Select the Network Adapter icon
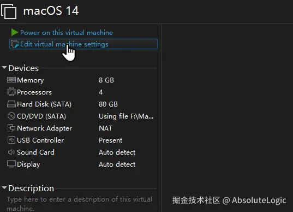The width and height of the screenshot is (293, 212). pos(11,128)
